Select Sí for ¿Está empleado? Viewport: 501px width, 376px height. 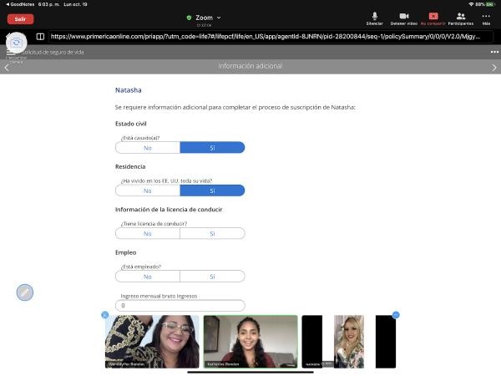tap(212, 277)
